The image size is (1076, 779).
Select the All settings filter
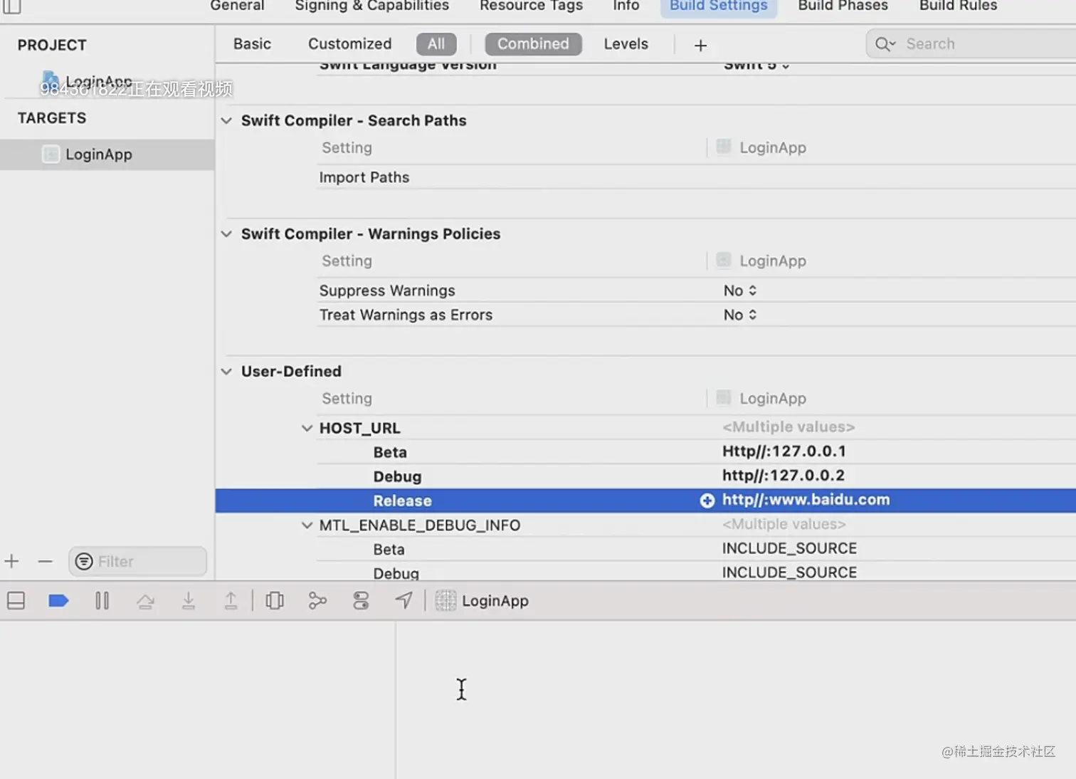436,43
